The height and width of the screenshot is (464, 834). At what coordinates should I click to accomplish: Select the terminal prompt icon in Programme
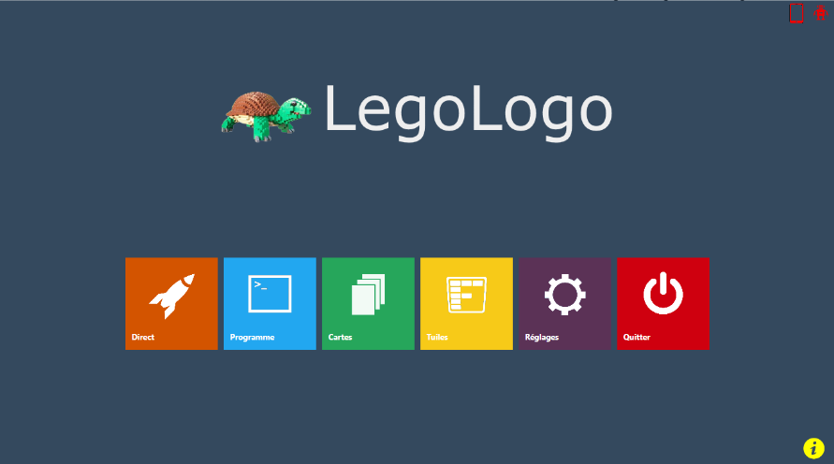(x=270, y=294)
